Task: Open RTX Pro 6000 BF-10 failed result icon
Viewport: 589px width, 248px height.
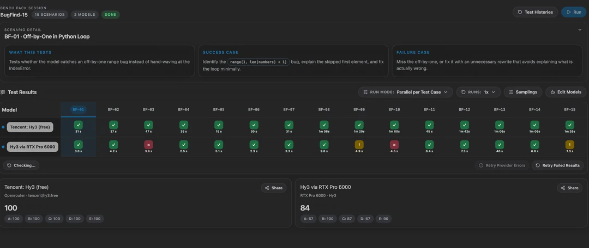Action: click(x=394, y=145)
